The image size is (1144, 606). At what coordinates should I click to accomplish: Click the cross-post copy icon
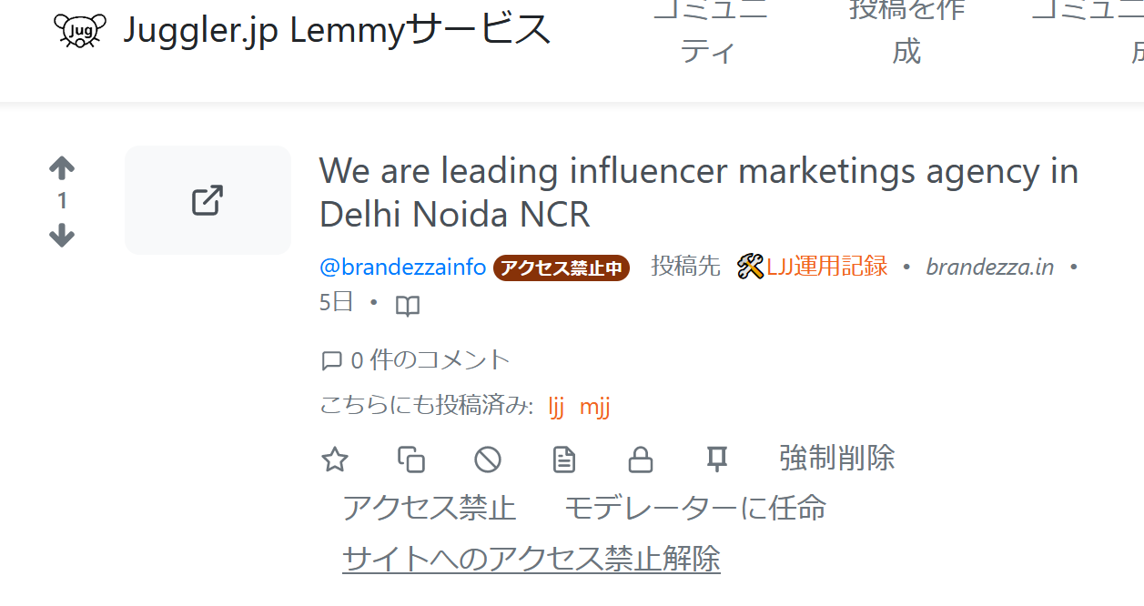click(411, 460)
